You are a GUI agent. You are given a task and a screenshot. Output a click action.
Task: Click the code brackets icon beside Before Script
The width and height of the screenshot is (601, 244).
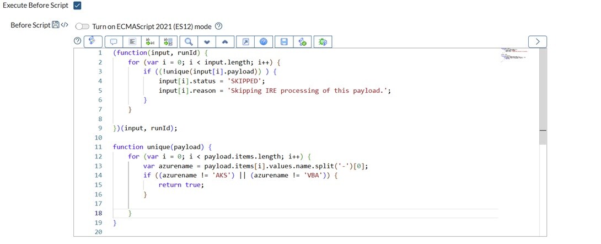tap(65, 25)
